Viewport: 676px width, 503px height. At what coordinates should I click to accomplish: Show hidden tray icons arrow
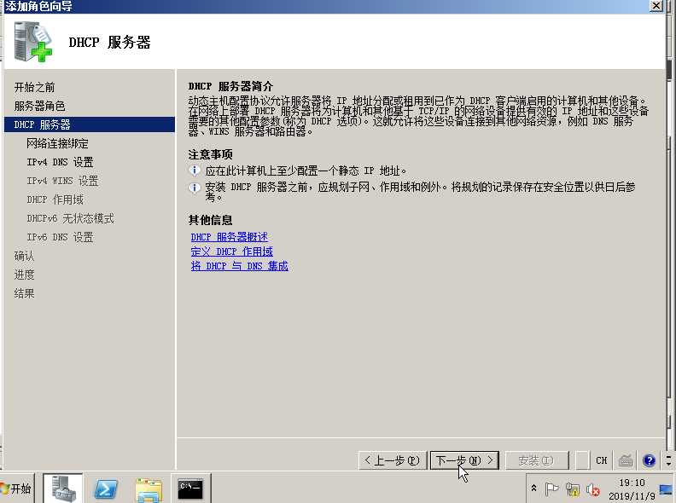pyautogui.click(x=533, y=489)
